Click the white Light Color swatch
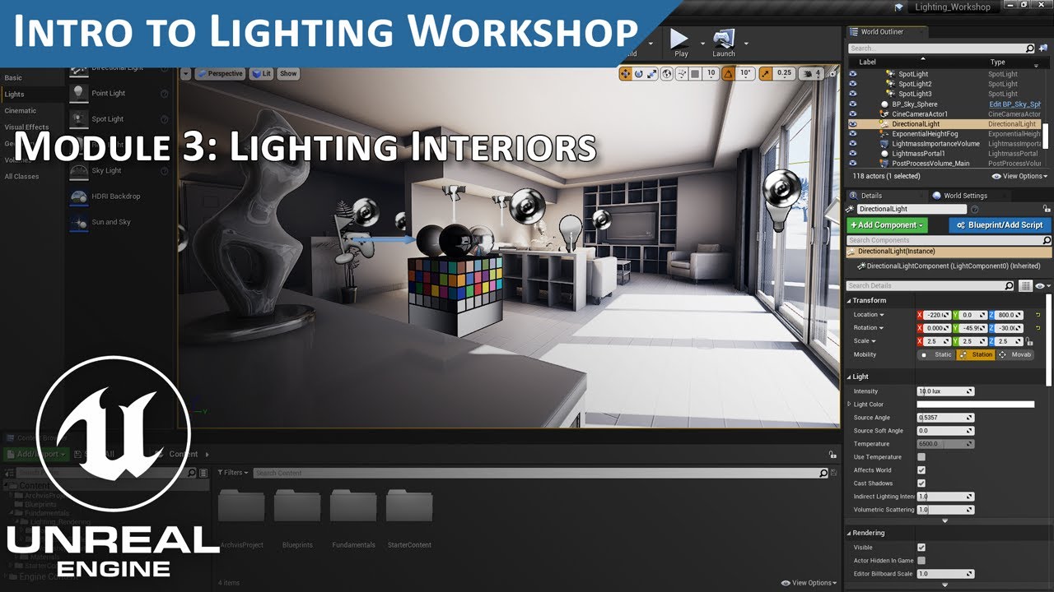The image size is (1054, 592). coord(976,405)
